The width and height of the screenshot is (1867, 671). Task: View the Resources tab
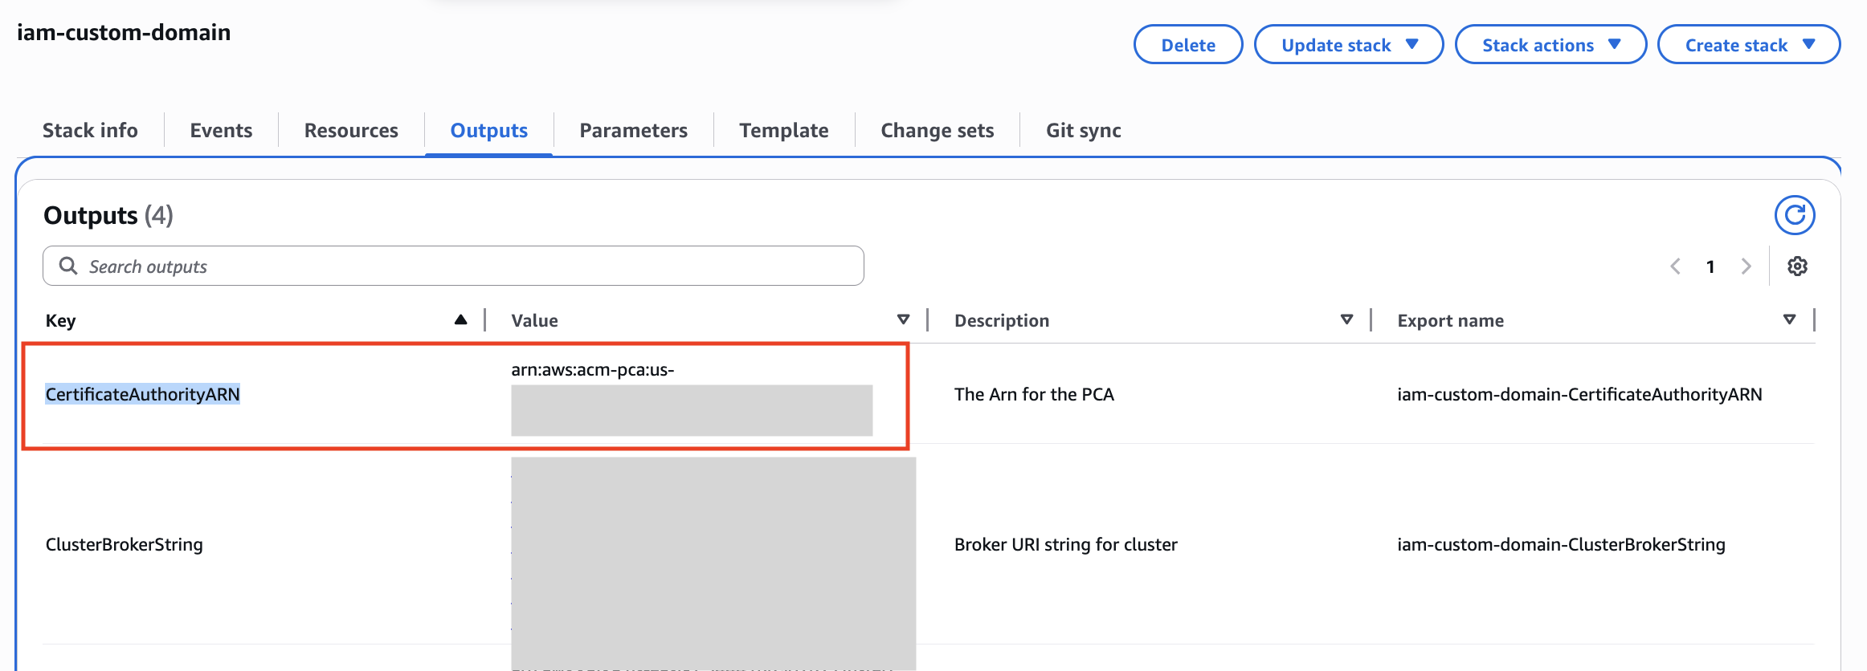coord(351,130)
